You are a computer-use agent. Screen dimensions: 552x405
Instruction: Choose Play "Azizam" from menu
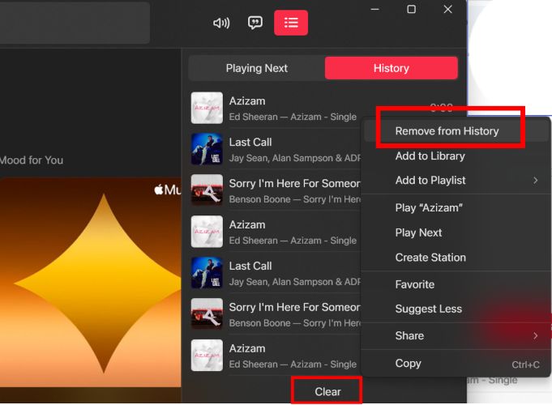click(x=429, y=207)
